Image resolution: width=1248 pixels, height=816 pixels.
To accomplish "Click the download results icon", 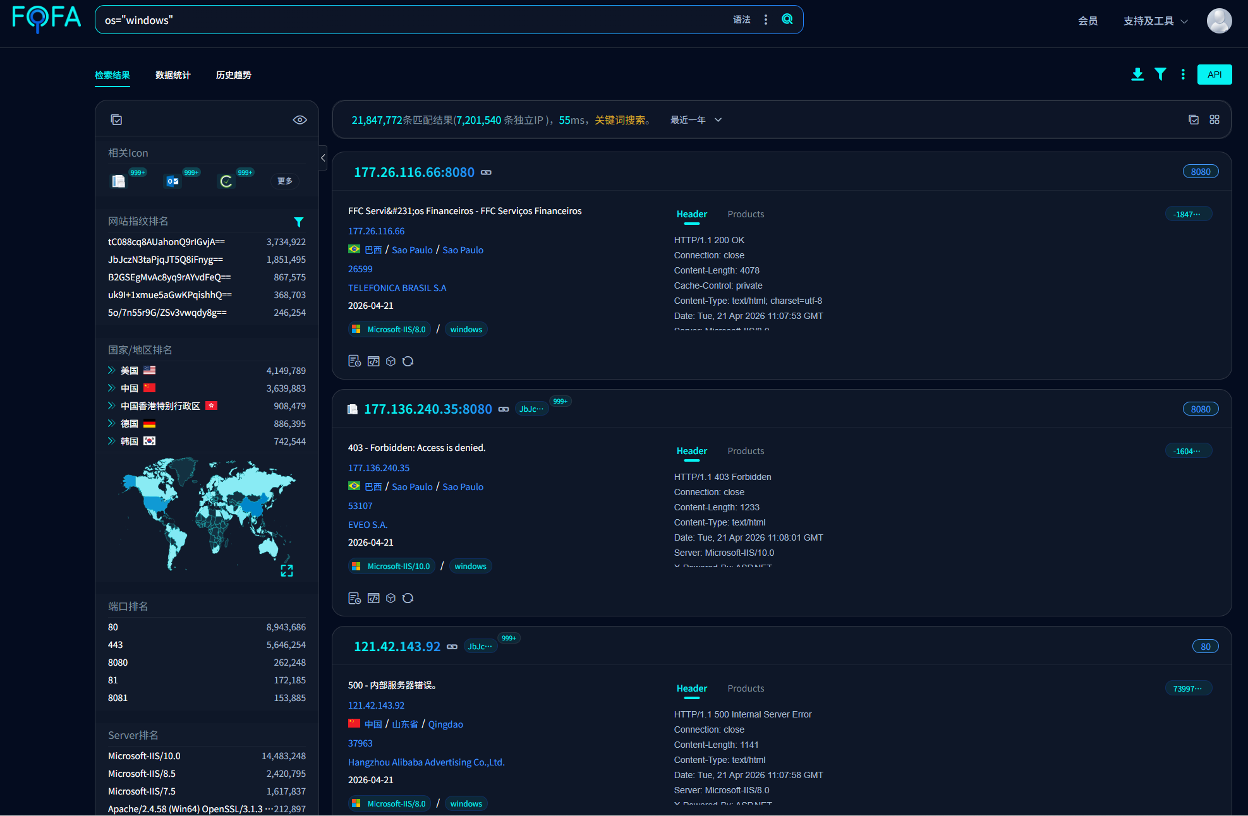I will (x=1137, y=75).
